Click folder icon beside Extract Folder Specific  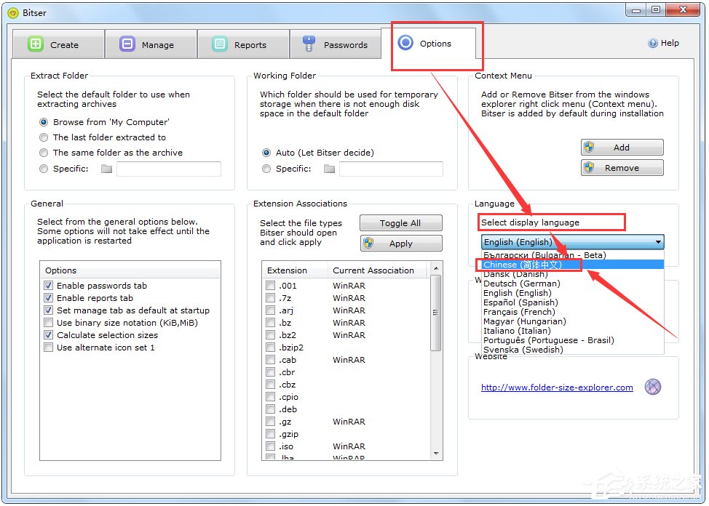[107, 169]
